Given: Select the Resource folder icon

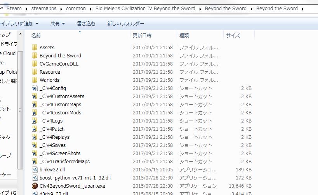Looking at the screenshot, I should coord(35,72).
